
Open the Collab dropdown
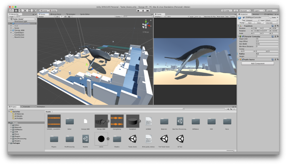[x=227, y=11]
